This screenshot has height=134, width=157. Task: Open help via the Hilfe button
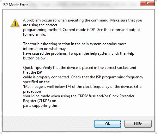coord(138,124)
